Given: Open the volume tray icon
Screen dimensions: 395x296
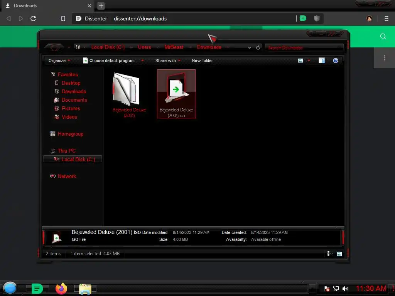Looking at the screenshot, I should [345, 288].
